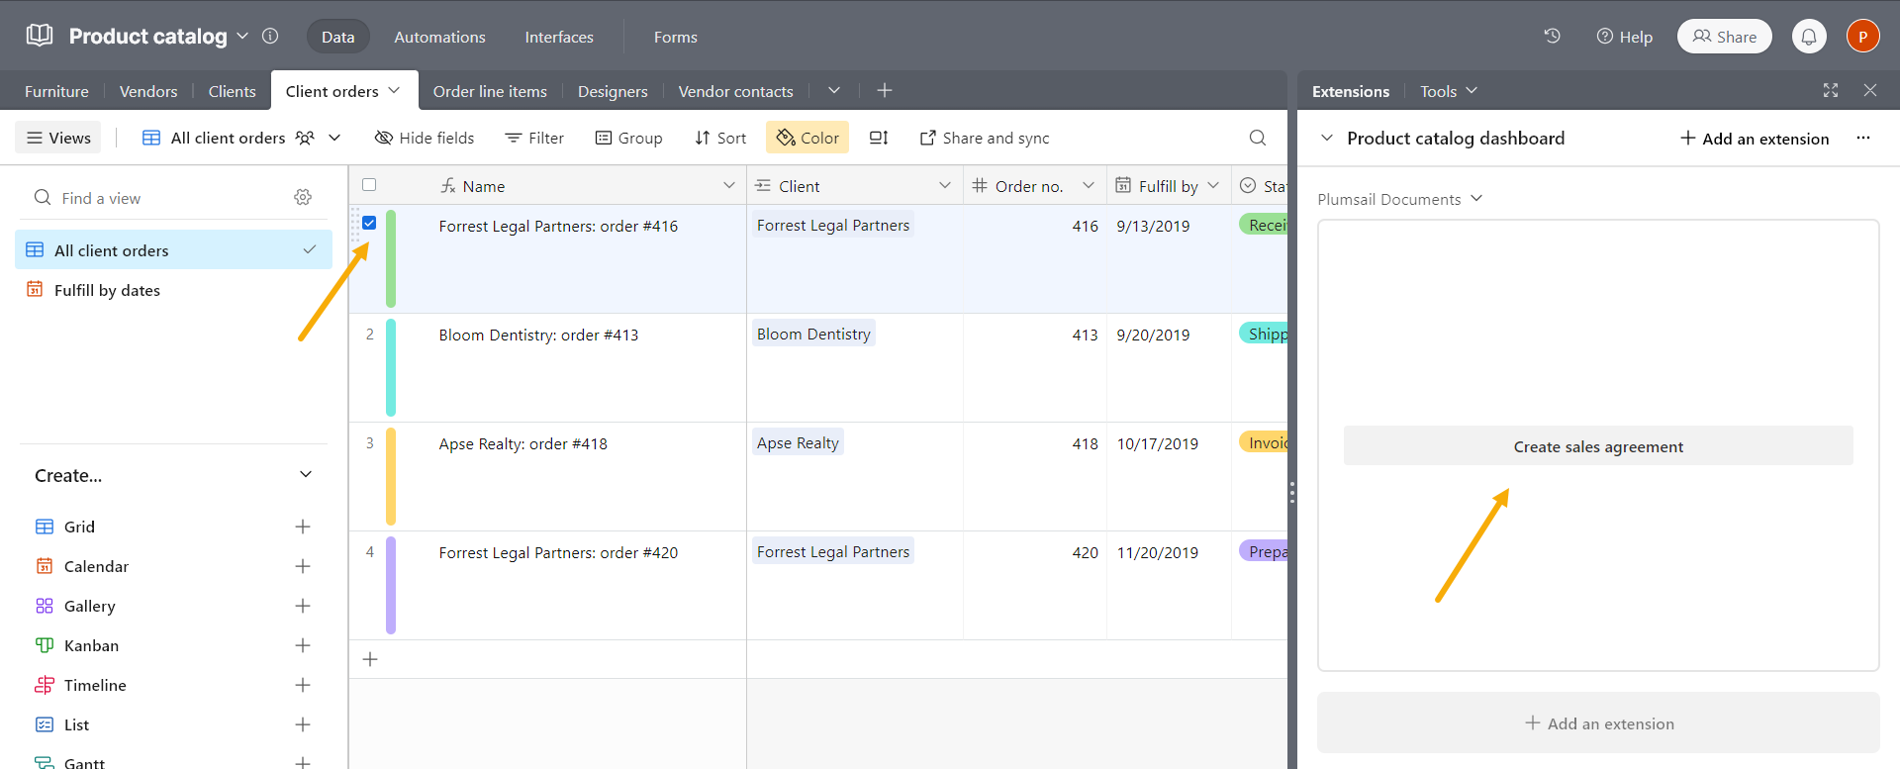Open the Designers table tab
1900x769 pixels.
click(x=613, y=91)
